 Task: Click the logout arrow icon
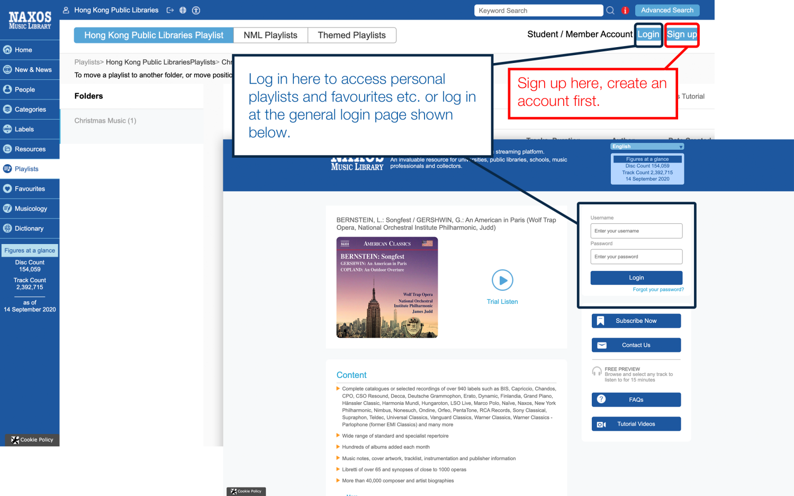pos(170,10)
